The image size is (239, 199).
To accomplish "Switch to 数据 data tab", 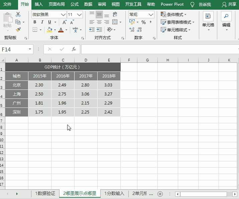I will (x=88, y=4).
